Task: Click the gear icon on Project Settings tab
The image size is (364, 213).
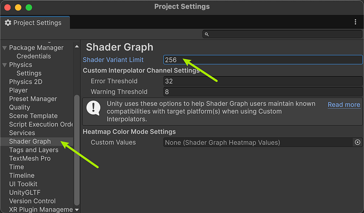Action: tap(8, 23)
